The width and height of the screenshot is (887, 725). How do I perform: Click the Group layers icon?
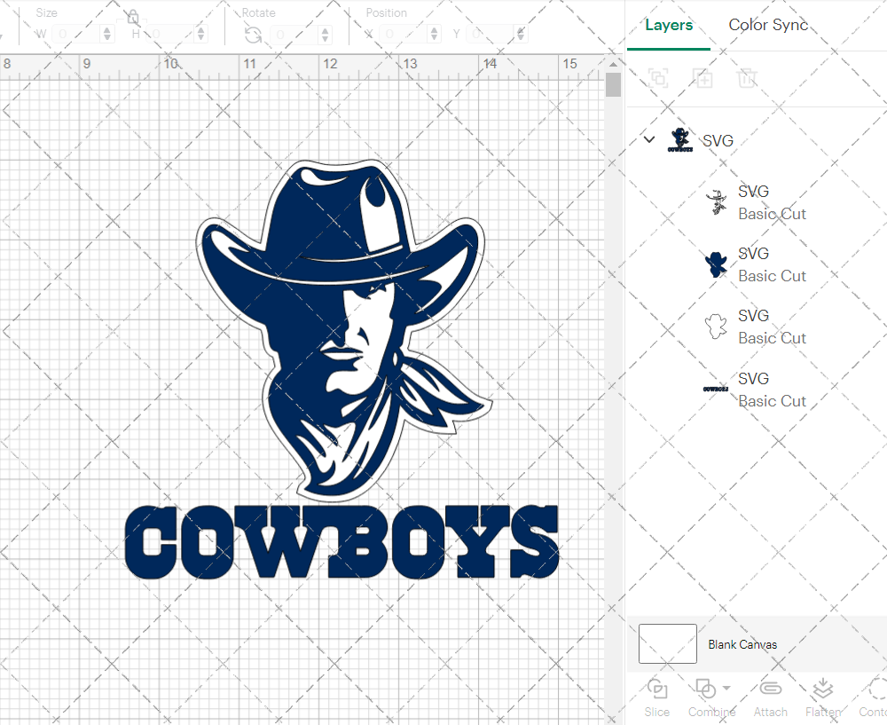(658, 77)
